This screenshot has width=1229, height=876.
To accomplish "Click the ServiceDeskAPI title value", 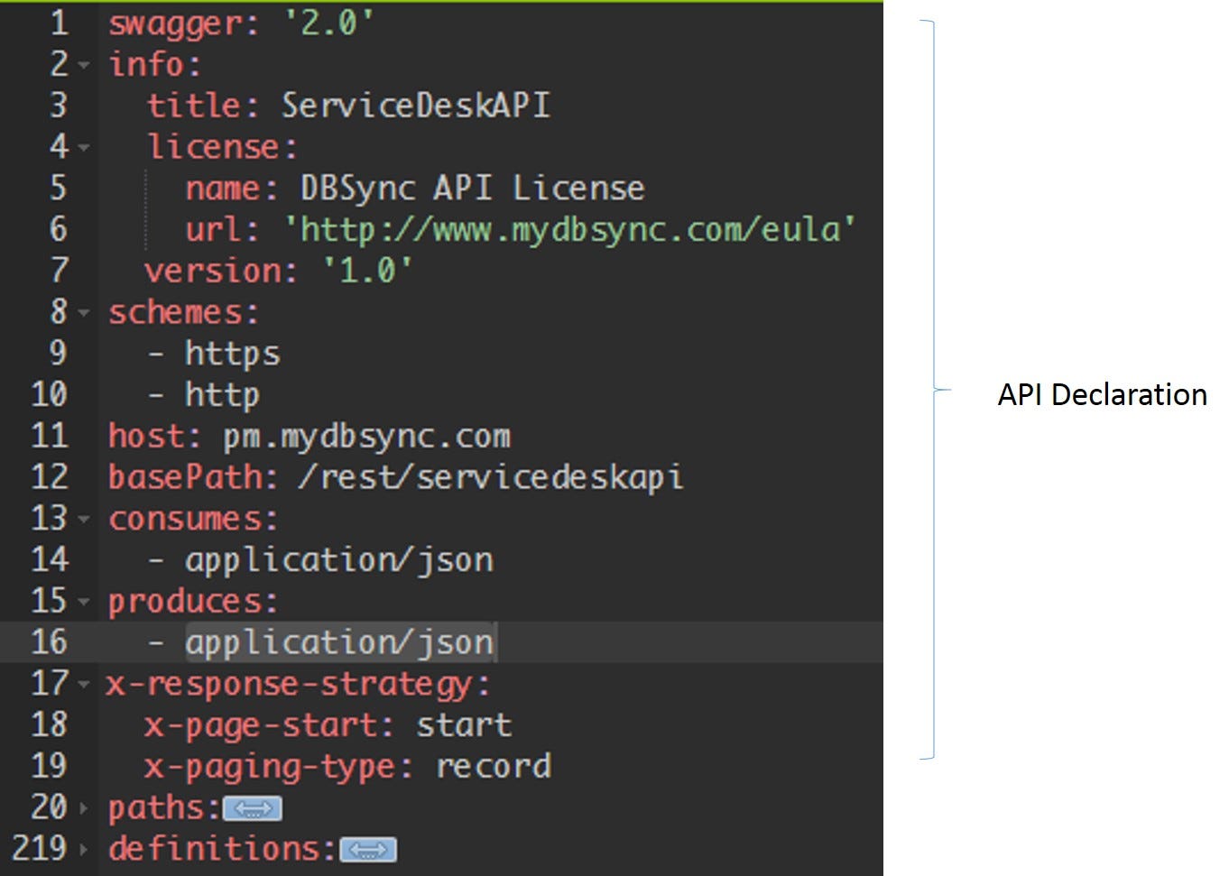I will [416, 106].
